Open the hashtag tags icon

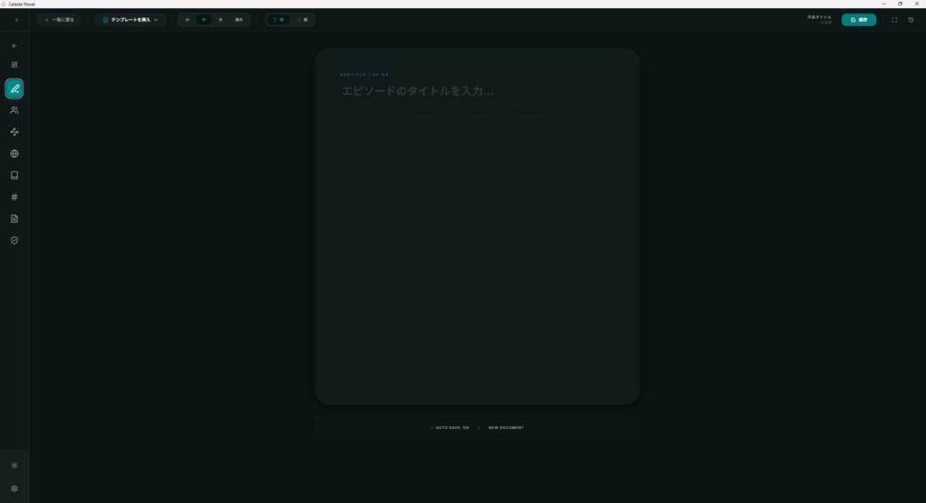click(x=14, y=197)
